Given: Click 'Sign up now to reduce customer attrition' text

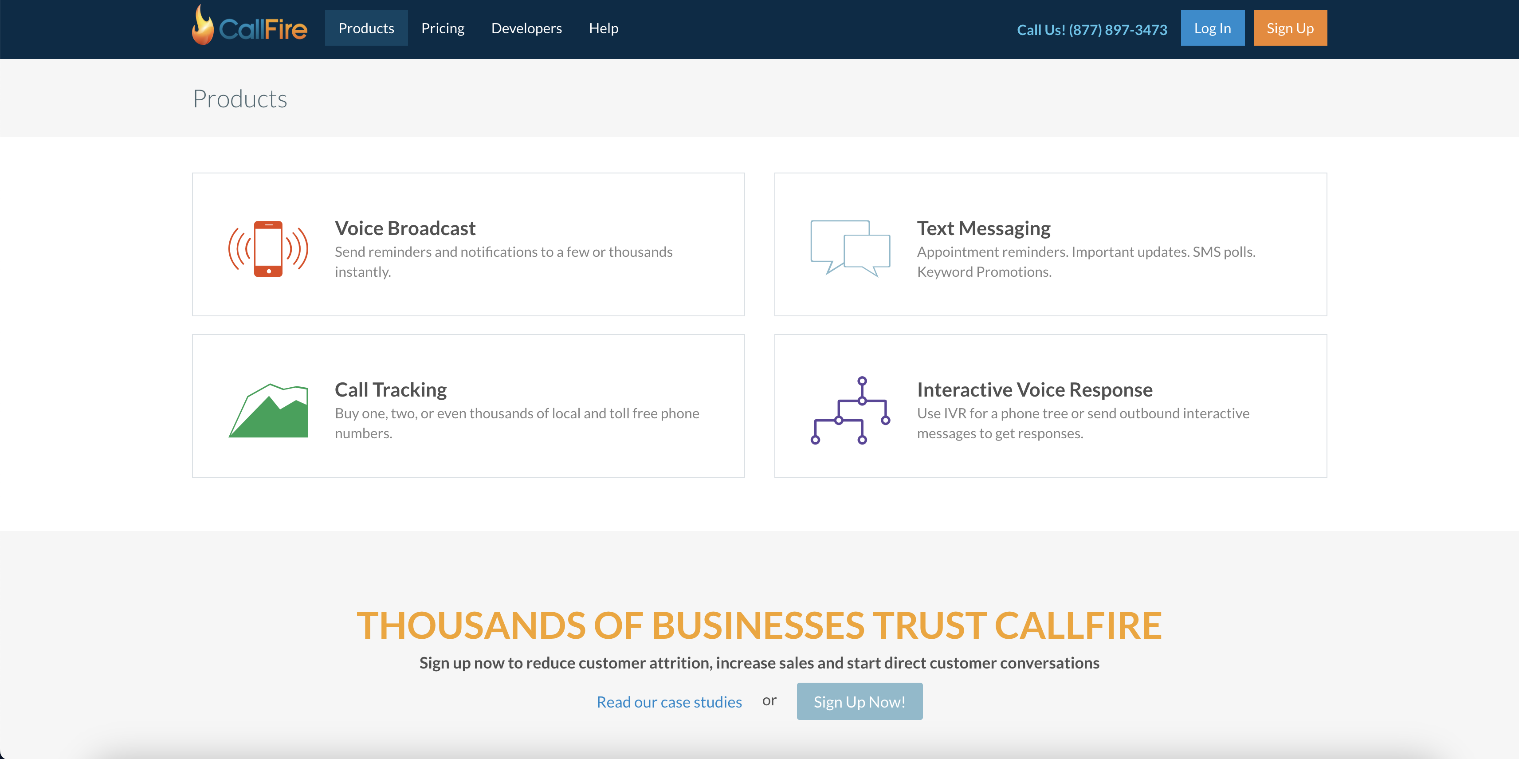Looking at the screenshot, I should coord(759,663).
